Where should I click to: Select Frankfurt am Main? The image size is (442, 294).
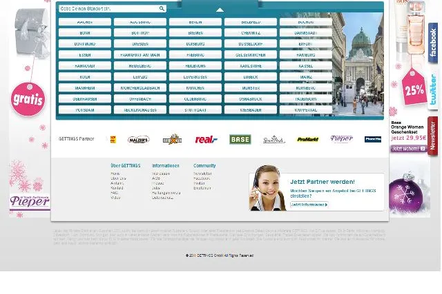click(140, 55)
